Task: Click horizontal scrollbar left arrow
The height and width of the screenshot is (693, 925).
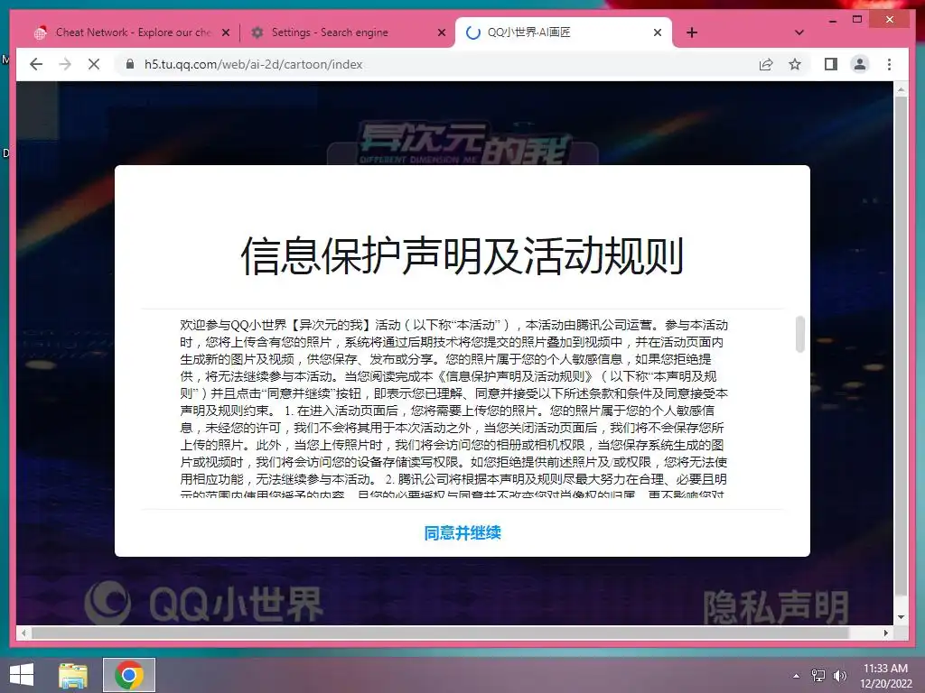Action: pos(23,633)
